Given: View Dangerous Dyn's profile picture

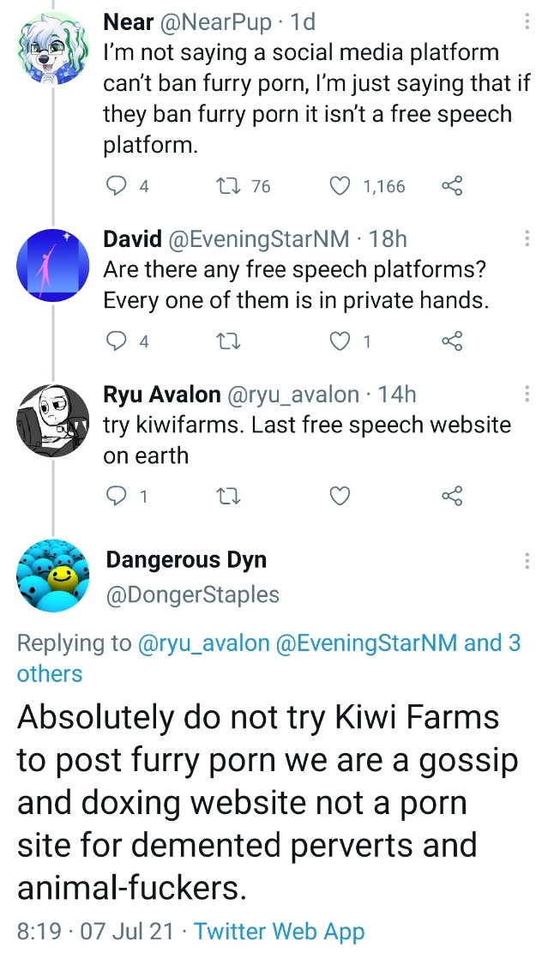Looking at the screenshot, I should (x=51, y=575).
